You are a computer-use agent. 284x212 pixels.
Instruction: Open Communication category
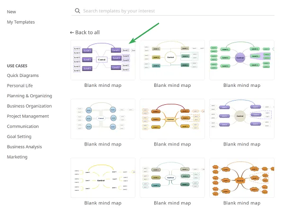pos(23,127)
